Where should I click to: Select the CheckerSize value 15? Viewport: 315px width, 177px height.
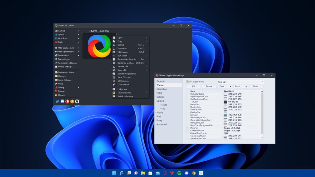click(225, 112)
